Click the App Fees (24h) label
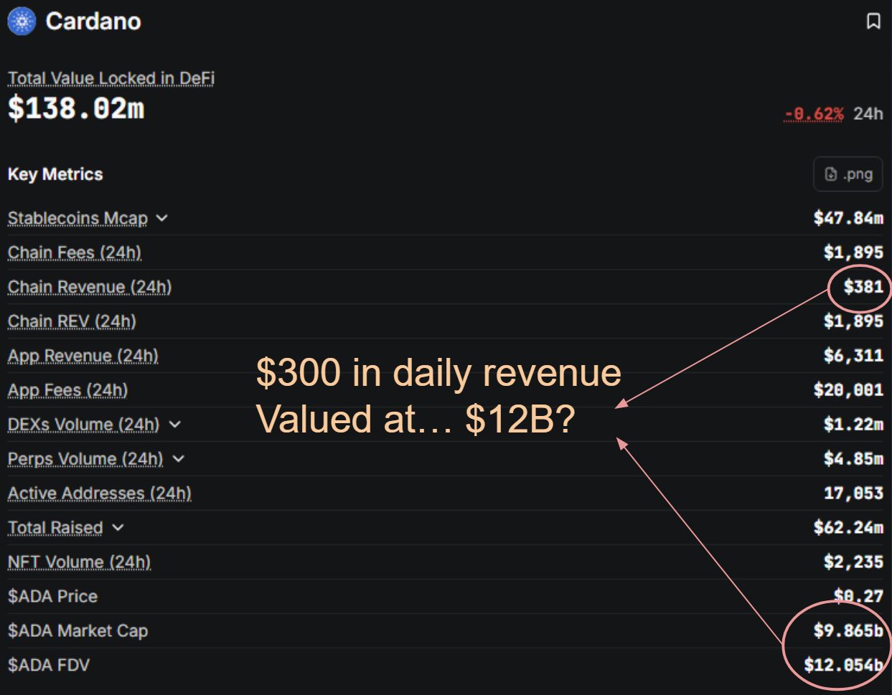 68,390
